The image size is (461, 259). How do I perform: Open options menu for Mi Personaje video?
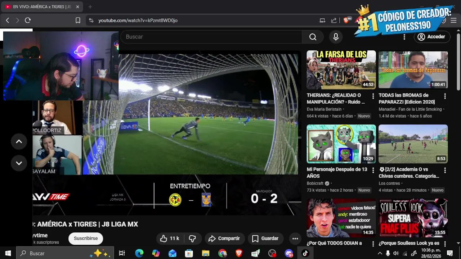pos(373,170)
